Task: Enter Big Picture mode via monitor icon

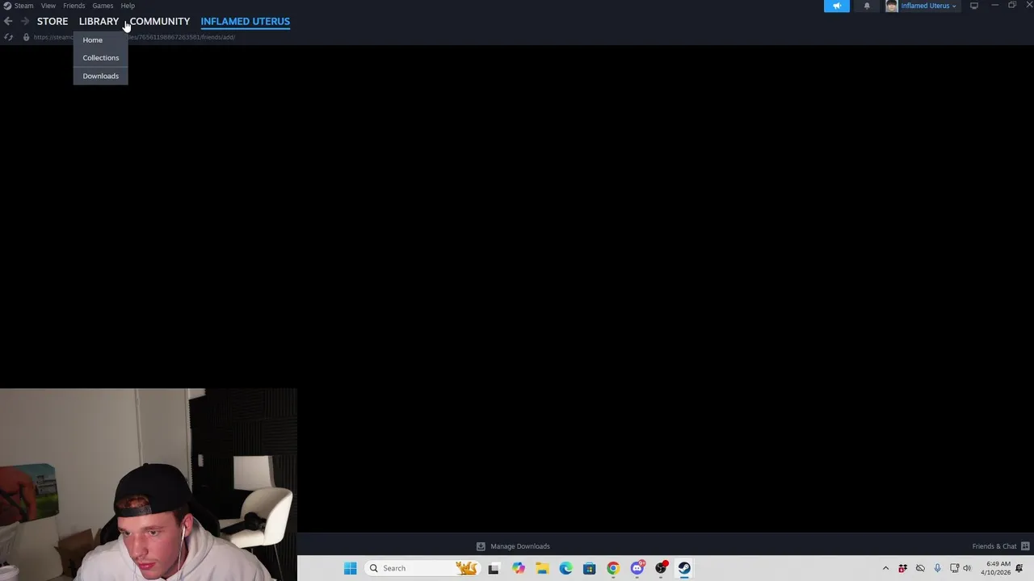Action: click(974, 6)
